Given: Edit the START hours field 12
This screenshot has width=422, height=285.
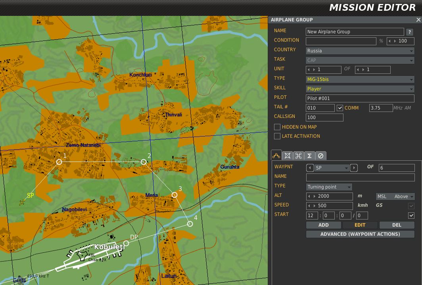Looking at the screenshot, I should coord(313,216).
